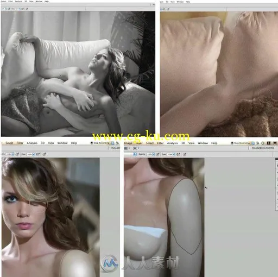This screenshot has height=277, width=278.
Task: Click the Time Machine icon in the menu bar
Action: (x=263, y=143)
